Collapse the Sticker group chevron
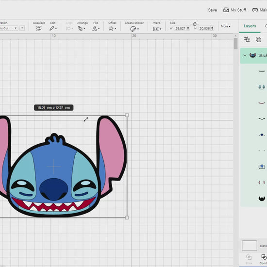This screenshot has height=267, width=267. coord(245,55)
